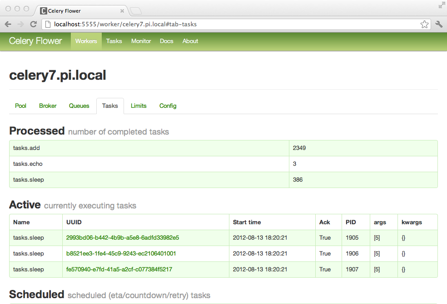
Task: Switch to the Config tab
Action: point(168,106)
